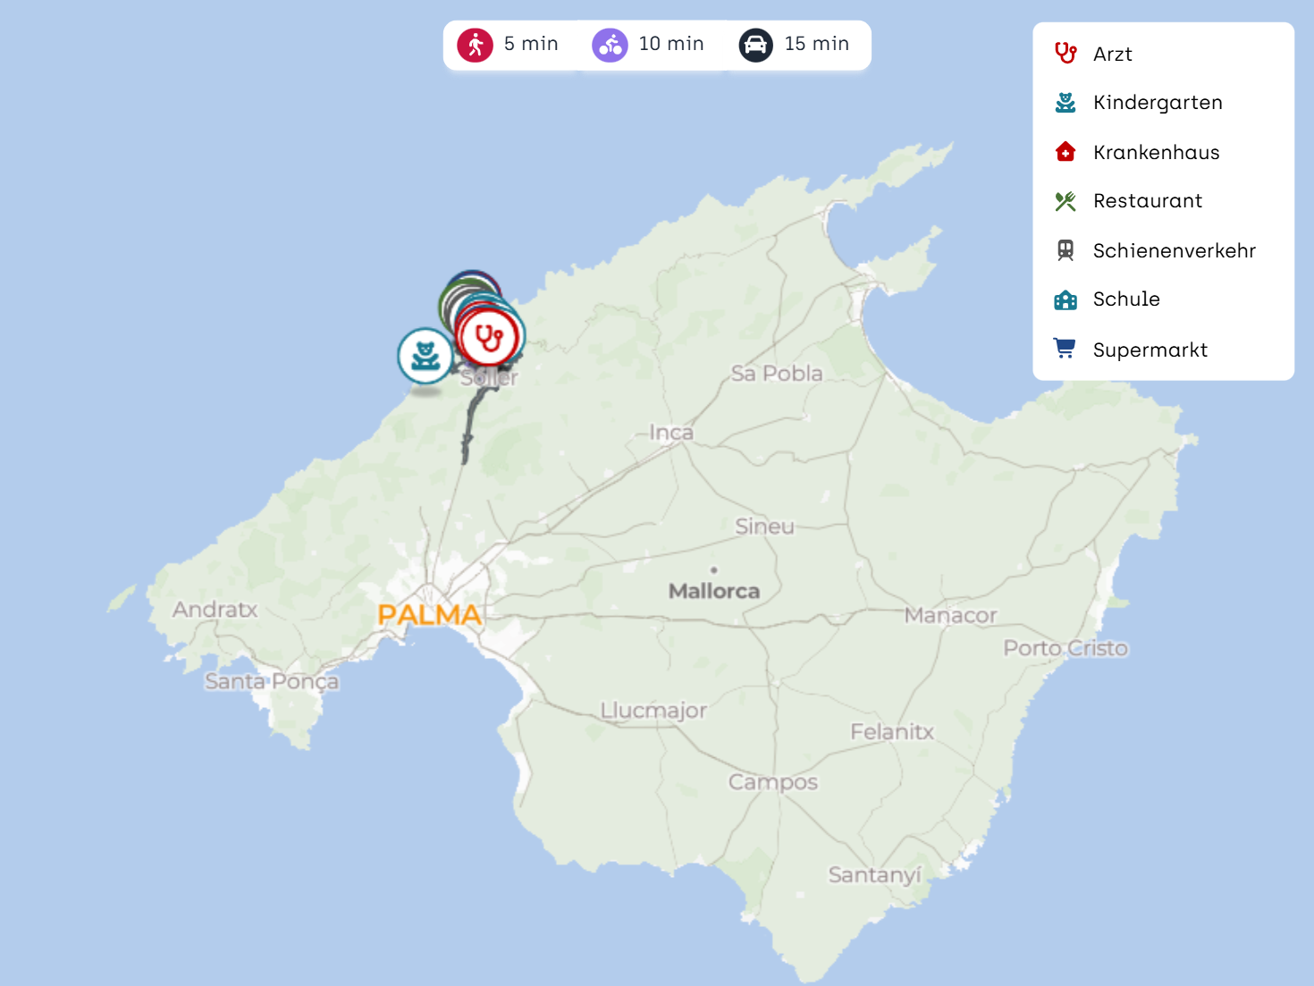Click the Arzt stethoscope icon in legend

[x=1065, y=54]
